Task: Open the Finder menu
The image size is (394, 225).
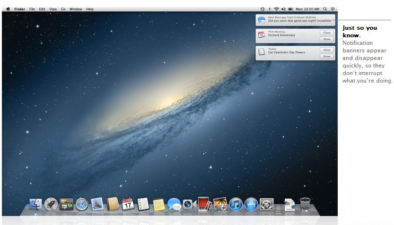Action: 19,9
